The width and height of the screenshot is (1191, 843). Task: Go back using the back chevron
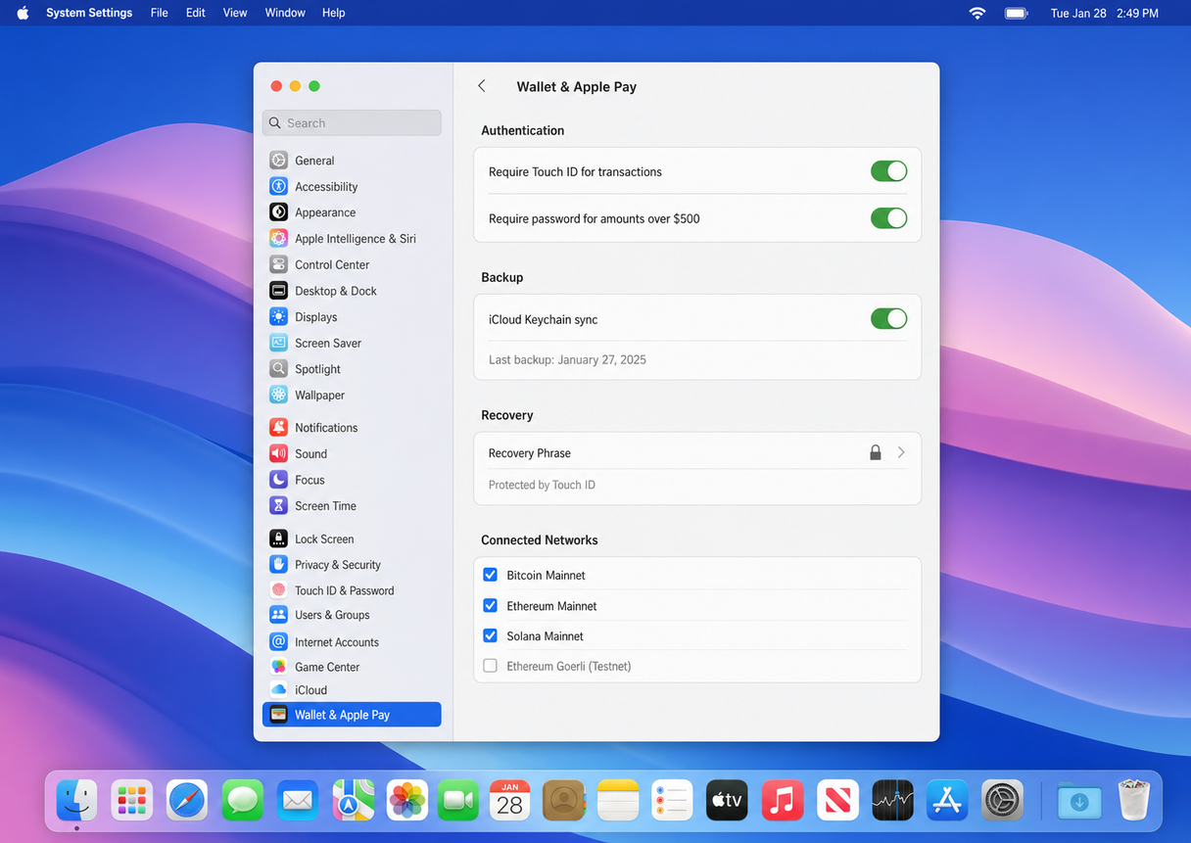[481, 86]
